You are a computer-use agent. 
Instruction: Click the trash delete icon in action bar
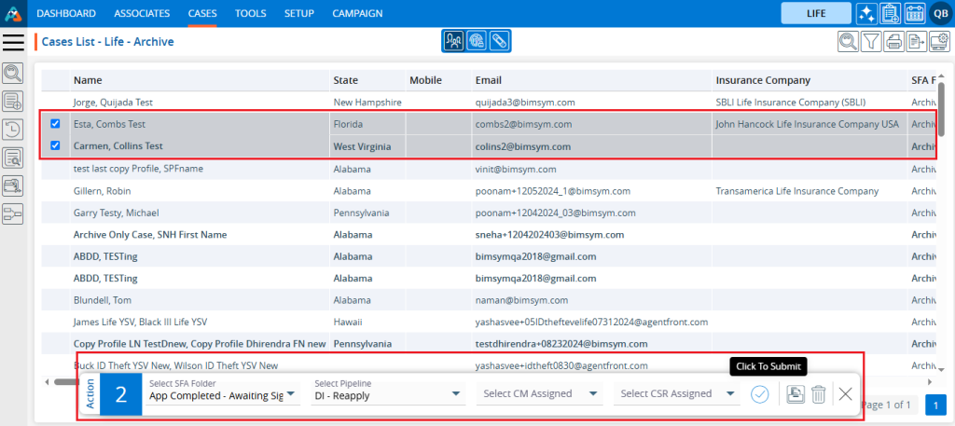(818, 394)
